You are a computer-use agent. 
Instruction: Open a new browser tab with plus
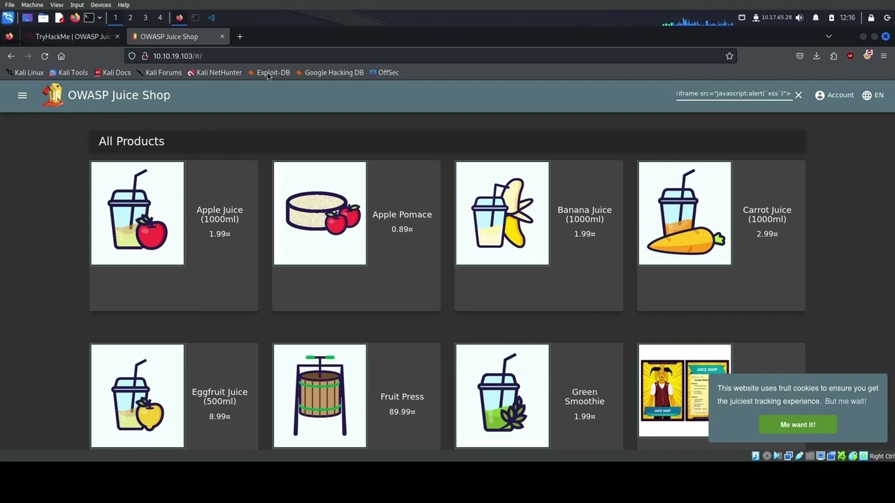240,36
